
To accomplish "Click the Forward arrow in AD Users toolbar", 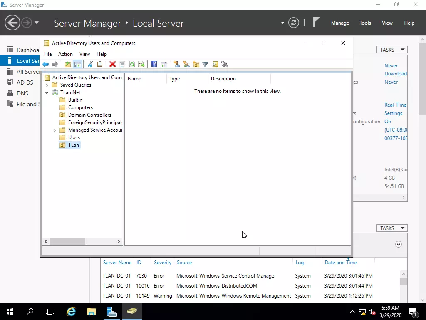I will pyautogui.click(x=55, y=65).
